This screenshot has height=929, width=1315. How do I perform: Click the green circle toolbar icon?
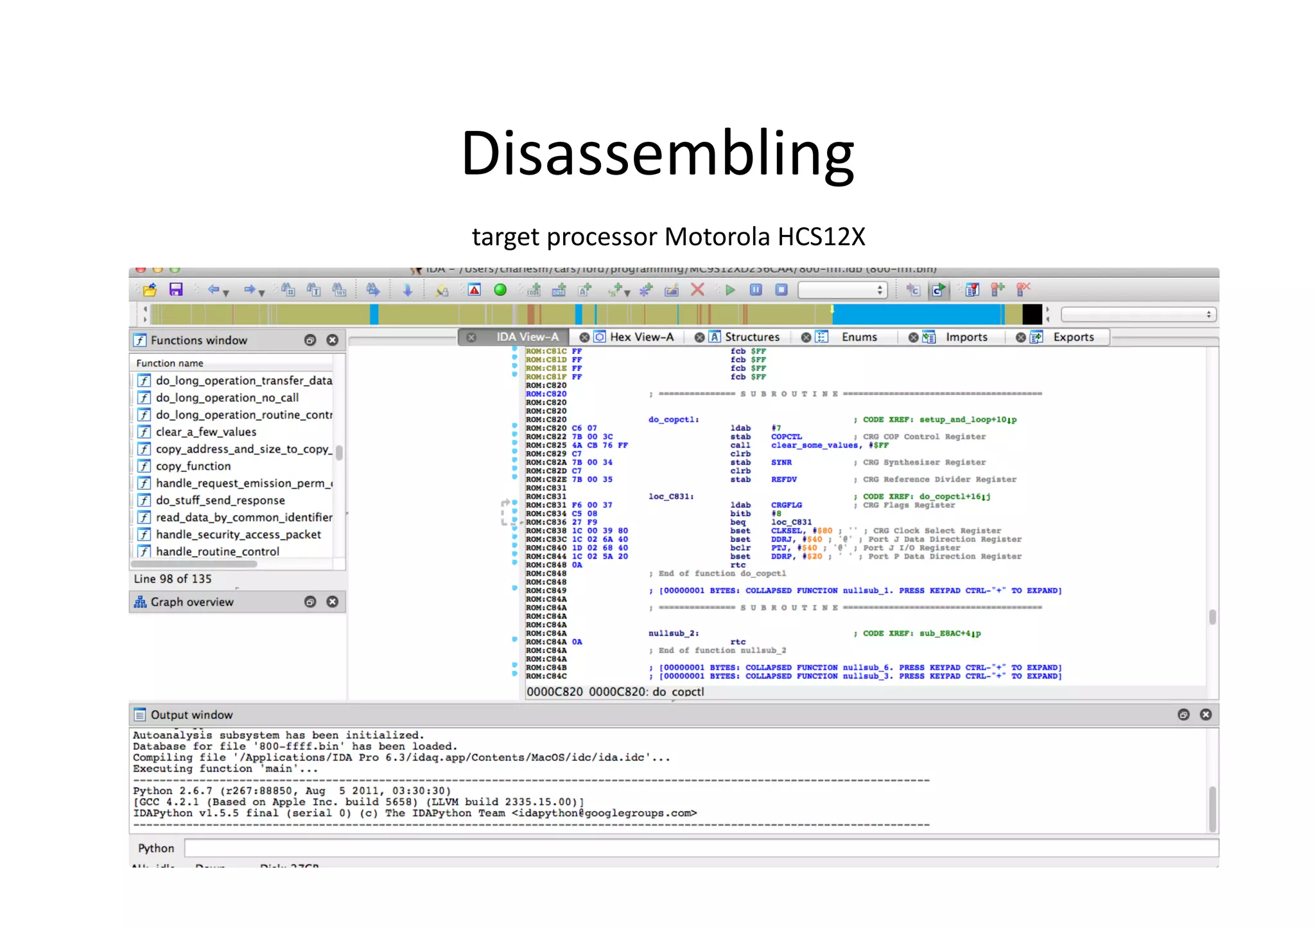coord(500,290)
